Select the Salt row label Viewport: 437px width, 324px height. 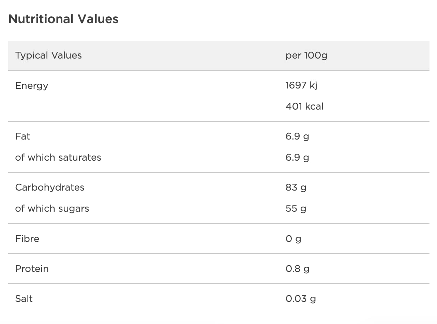[24, 299]
